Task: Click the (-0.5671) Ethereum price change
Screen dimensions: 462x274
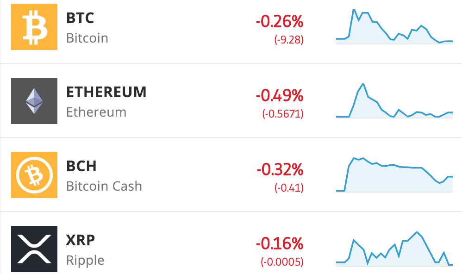Action: tap(283, 114)
